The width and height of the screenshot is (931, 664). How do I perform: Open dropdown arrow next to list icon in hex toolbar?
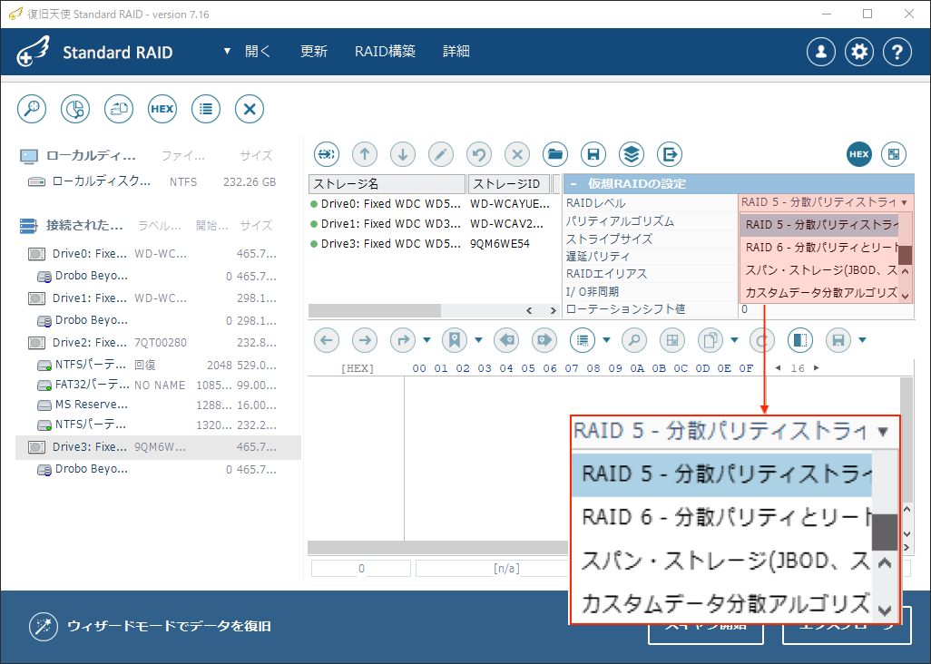606,340
